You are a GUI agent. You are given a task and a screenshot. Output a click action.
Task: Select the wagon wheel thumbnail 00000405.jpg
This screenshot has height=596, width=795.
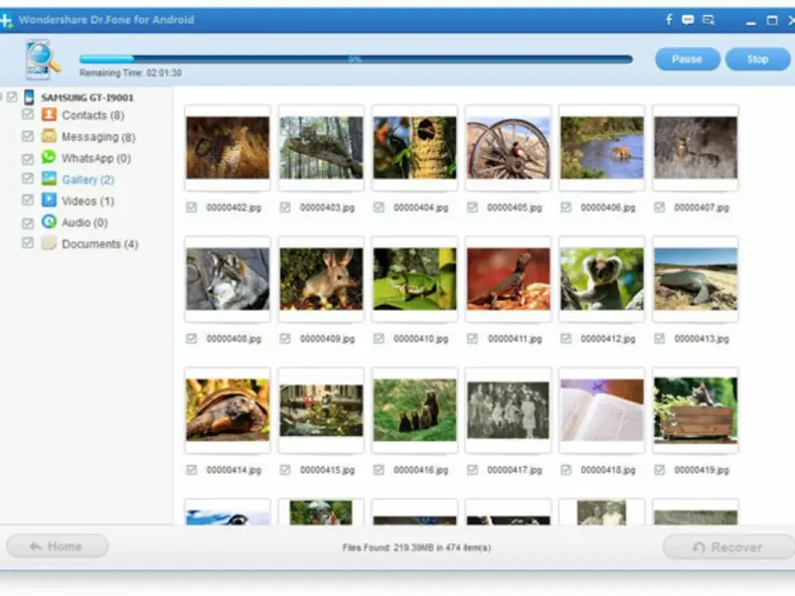(x=509, y=147)
